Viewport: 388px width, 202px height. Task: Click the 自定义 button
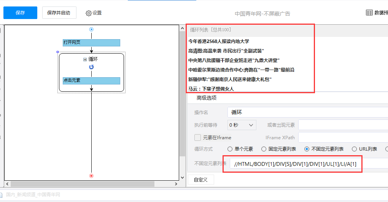point(201,180)
